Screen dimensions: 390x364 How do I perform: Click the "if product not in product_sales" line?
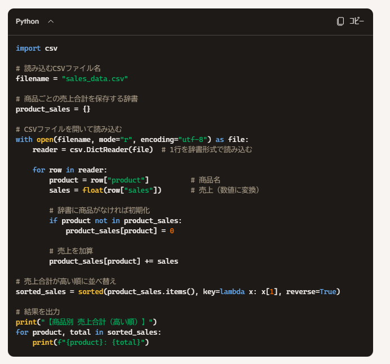pos(116,220)
